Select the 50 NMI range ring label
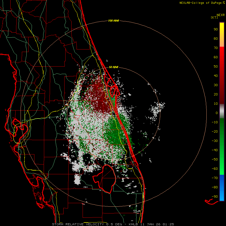 (114, 67)
